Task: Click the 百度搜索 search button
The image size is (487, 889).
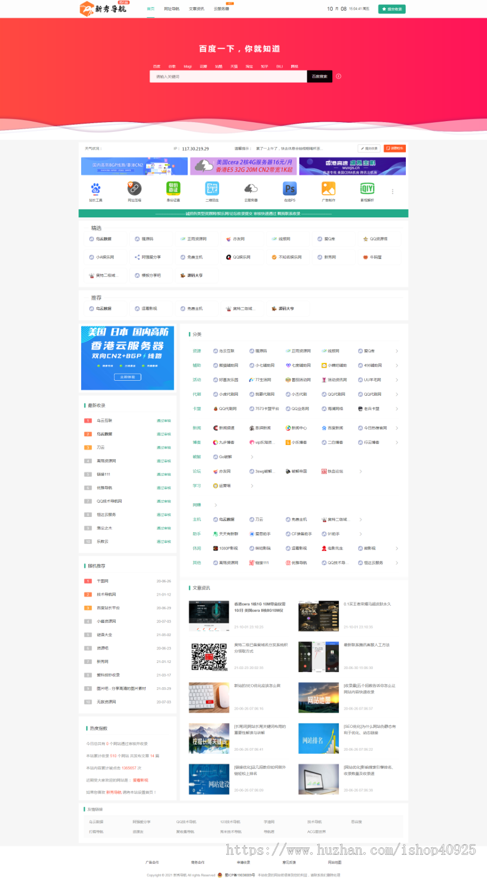Action: [x=319, y=76]
